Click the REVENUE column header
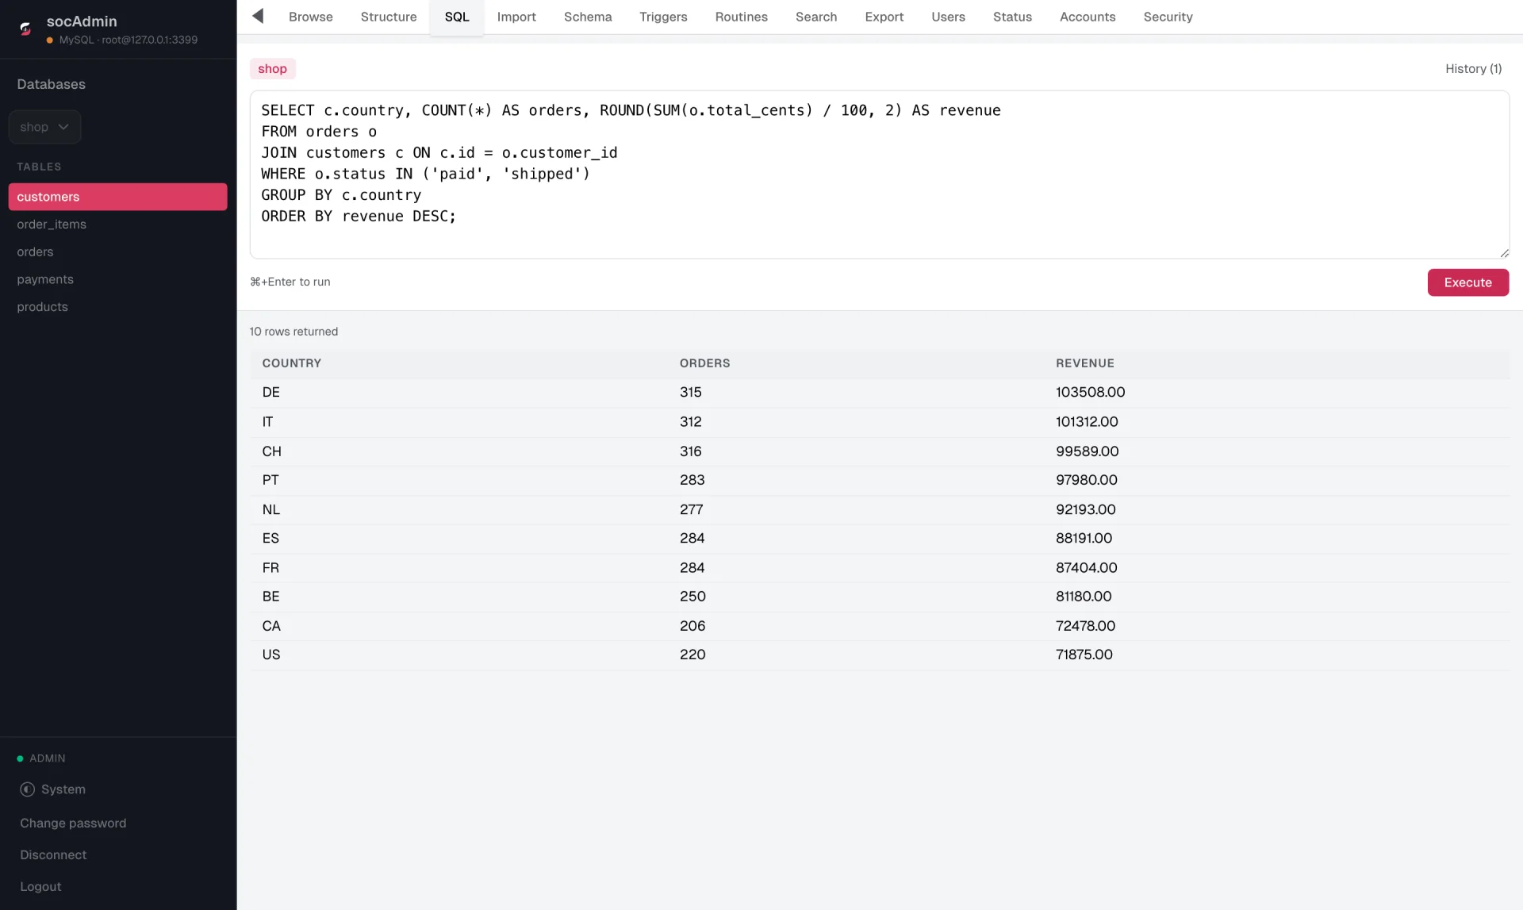The height and width of the screenshot is (910, 1523). (1084, 363)
